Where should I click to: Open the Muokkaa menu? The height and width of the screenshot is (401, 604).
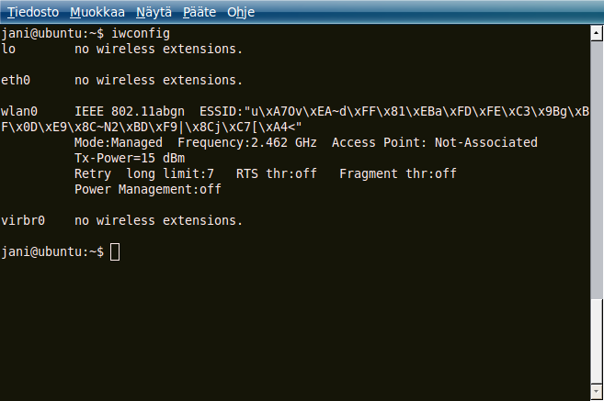coord(97,12)
